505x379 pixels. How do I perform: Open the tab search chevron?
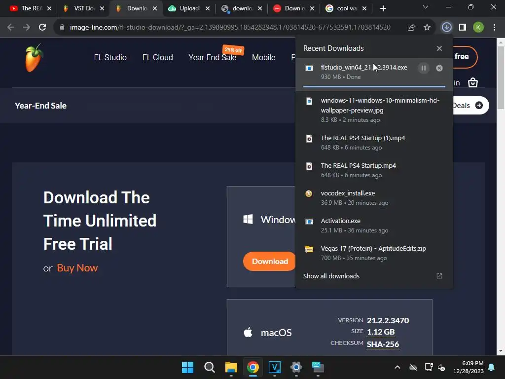(426, 7)
